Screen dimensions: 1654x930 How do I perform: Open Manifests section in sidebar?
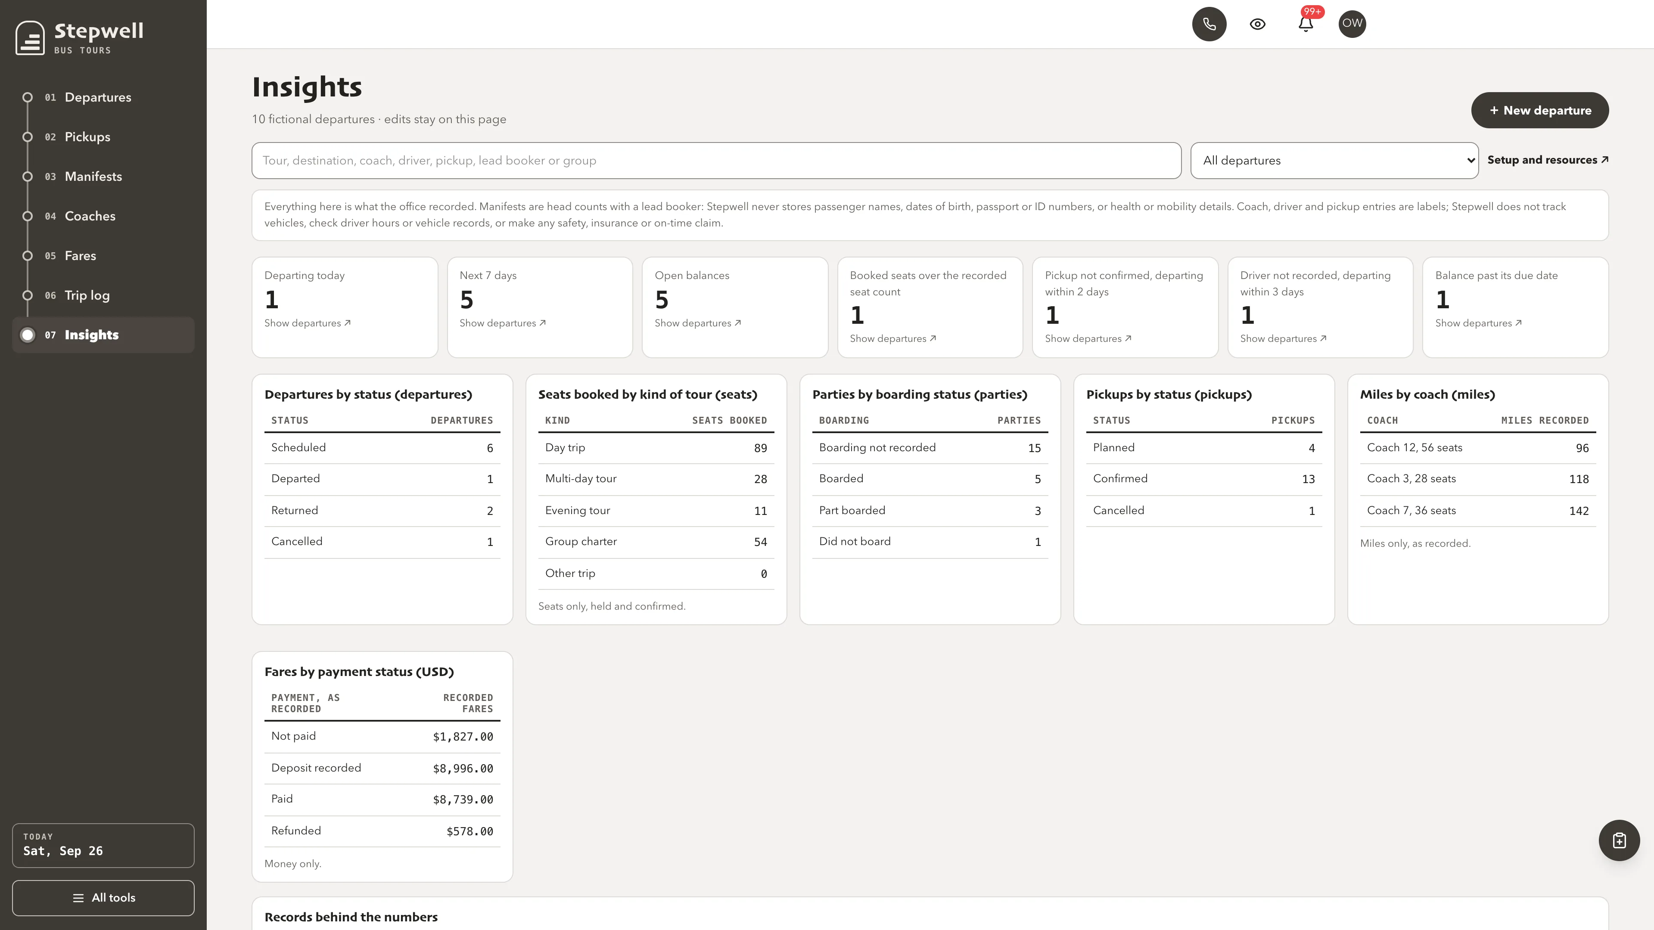point(103,177)
